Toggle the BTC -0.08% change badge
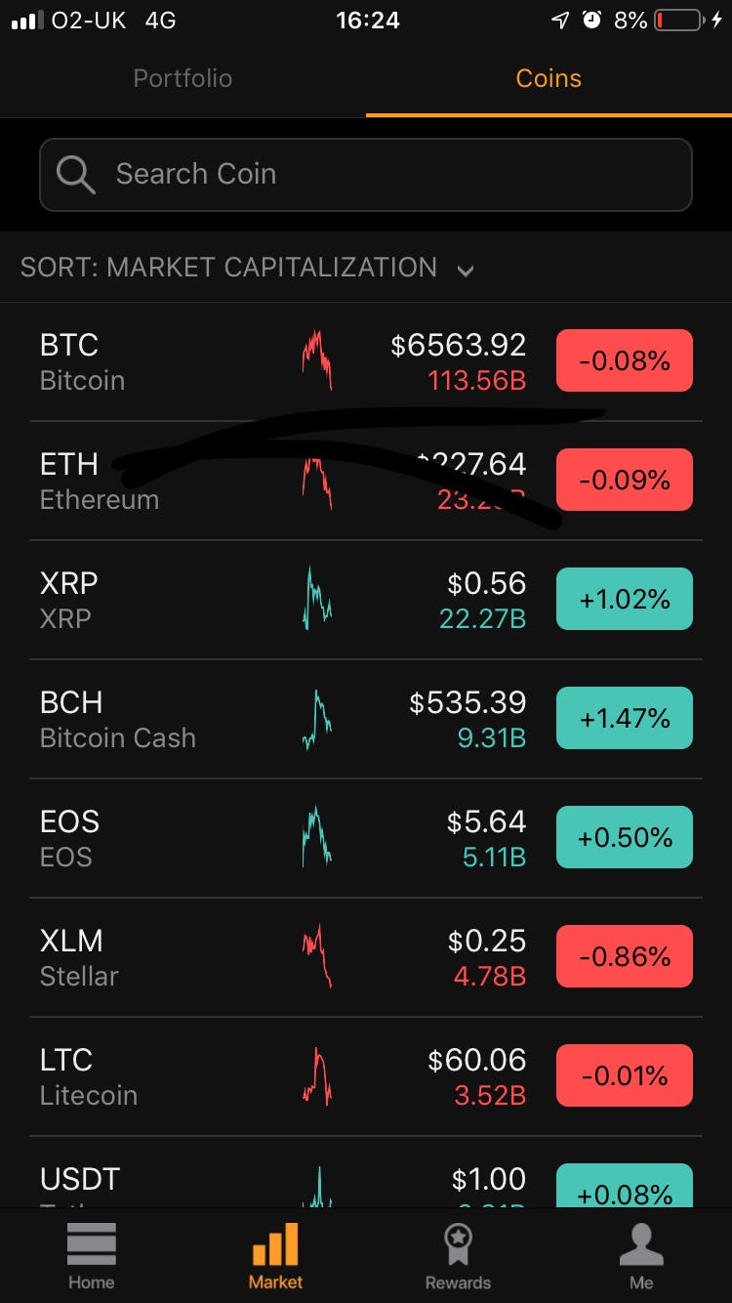The image size is (732, 1303). [625, 360]
